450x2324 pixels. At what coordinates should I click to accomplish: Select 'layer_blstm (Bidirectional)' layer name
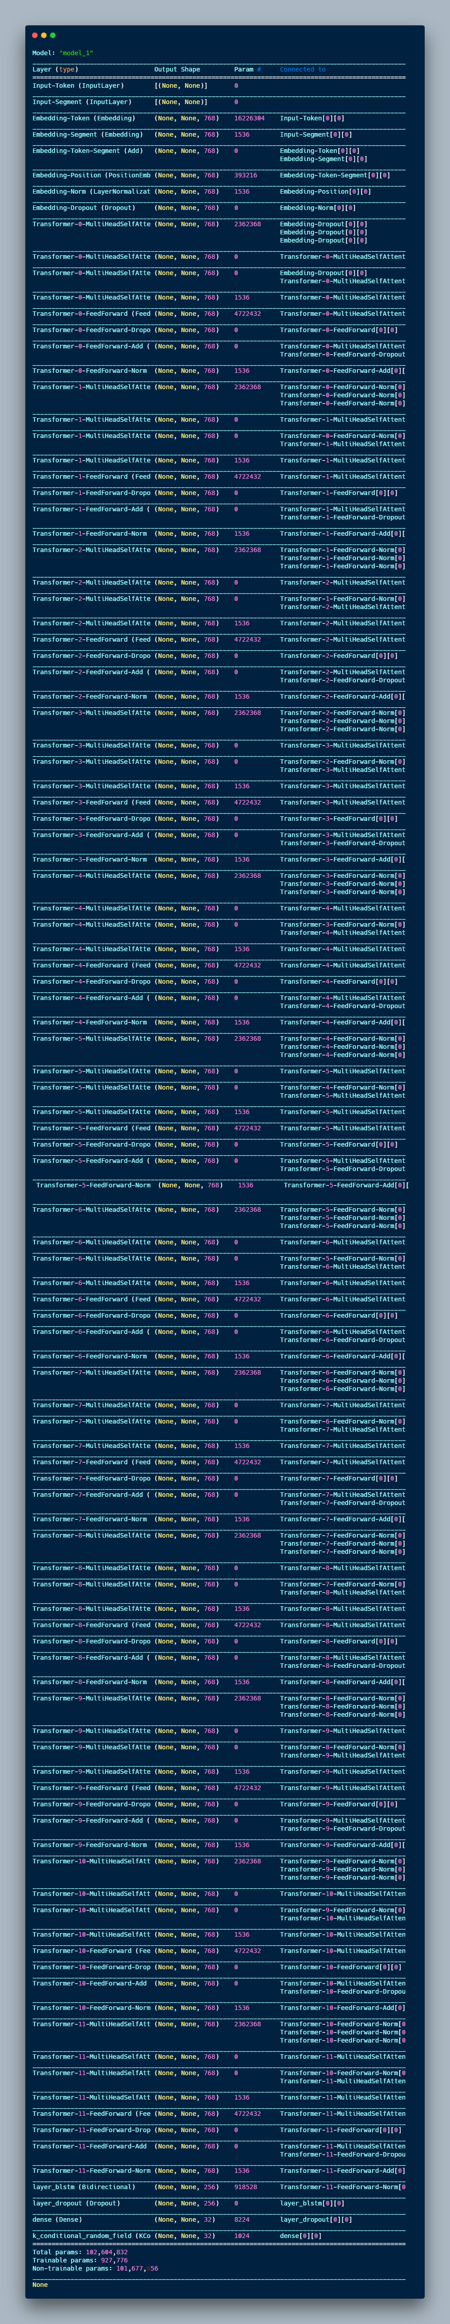[84, 2187]
